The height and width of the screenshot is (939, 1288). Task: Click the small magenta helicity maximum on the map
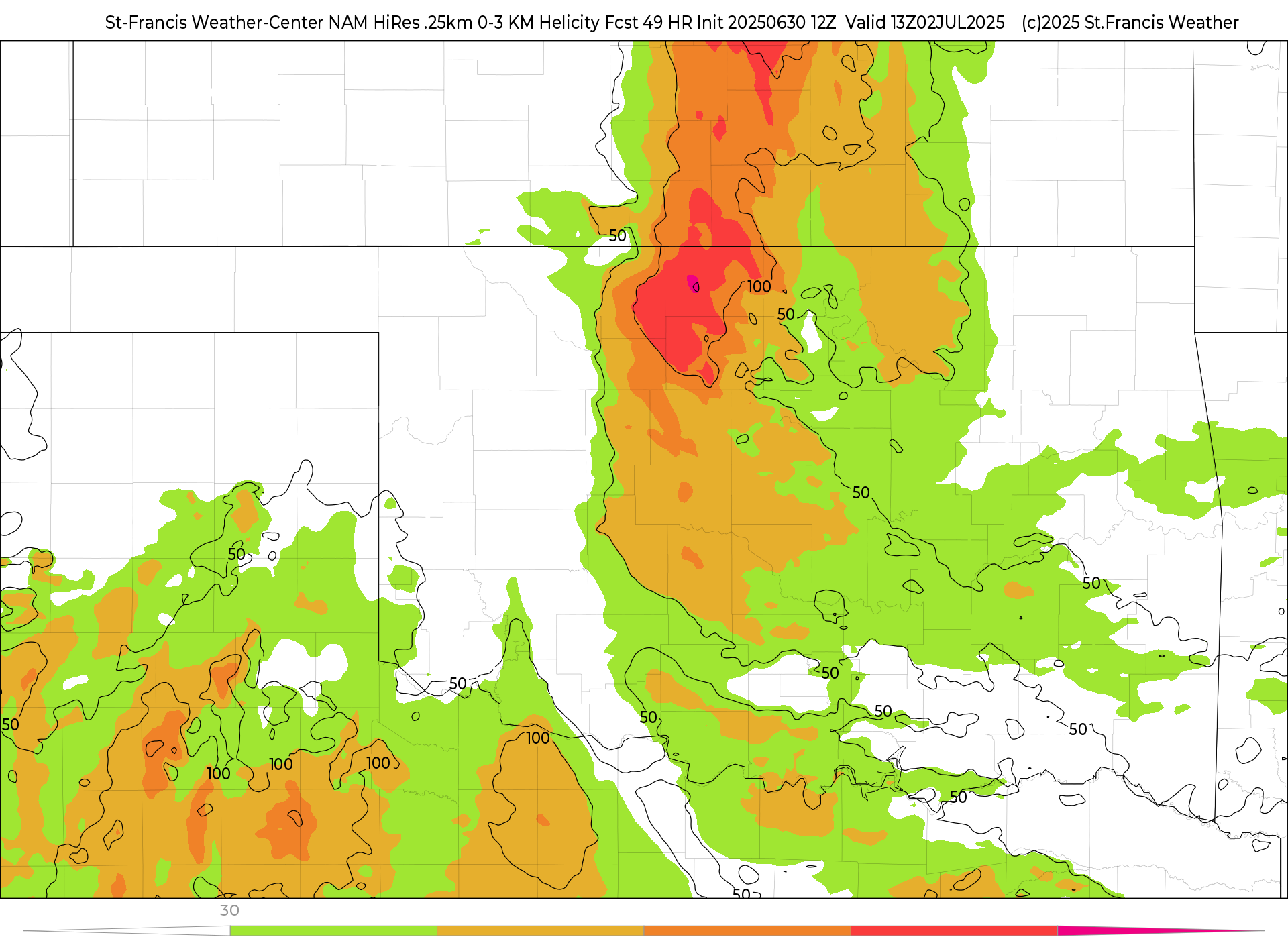tap(693, 283)
